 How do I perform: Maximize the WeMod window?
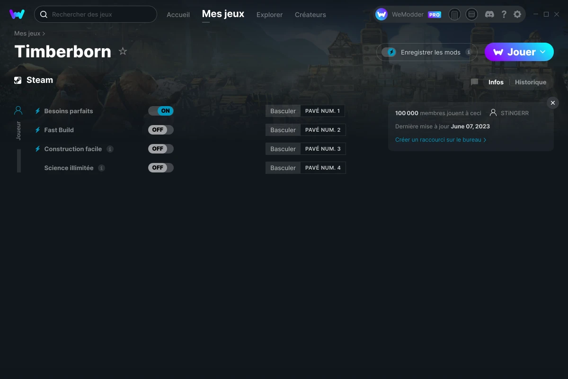[x=546, y=14]
